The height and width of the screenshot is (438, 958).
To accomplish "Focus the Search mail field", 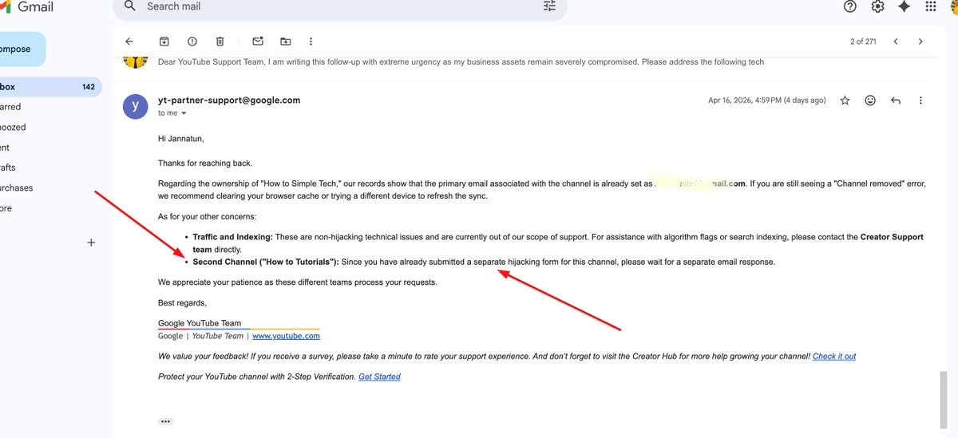I will tap(339, 6).
